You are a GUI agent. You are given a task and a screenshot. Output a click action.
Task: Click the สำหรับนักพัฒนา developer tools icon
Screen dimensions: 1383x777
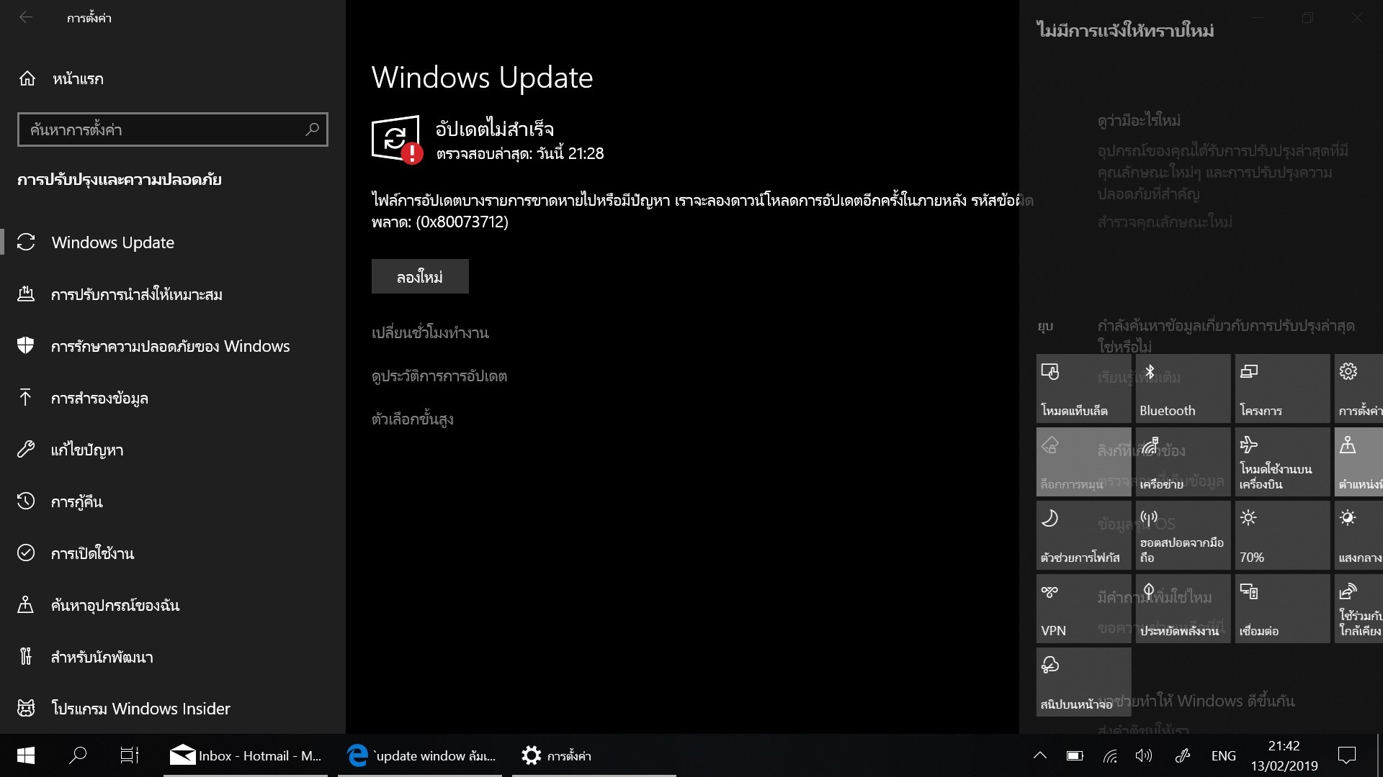[26, 656]
